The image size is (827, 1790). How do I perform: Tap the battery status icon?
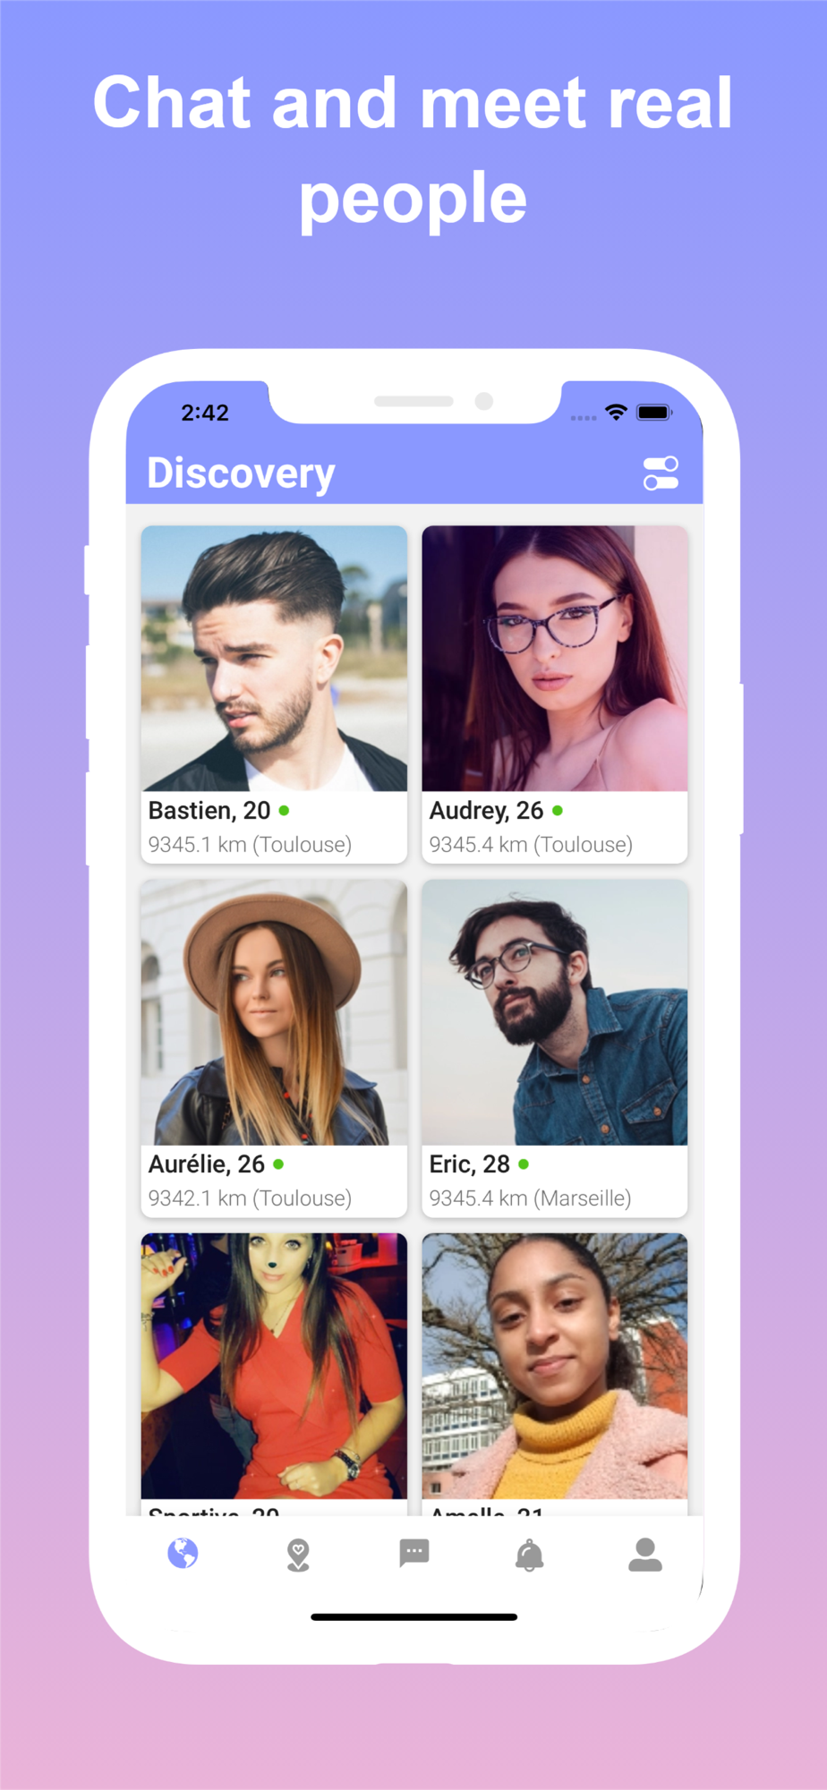(654, 413)
